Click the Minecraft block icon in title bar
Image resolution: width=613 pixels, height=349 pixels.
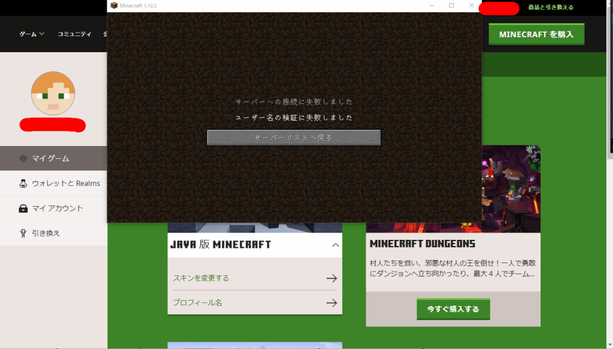pyautogui.click(x=114, y=6)
